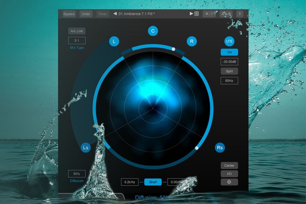Open the I/O panel
The height and width of the screenshot is (204, 306).
[x=229, y=174]
